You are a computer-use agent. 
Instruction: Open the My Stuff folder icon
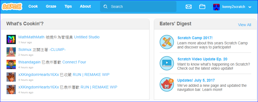click(x=202, y=7)
